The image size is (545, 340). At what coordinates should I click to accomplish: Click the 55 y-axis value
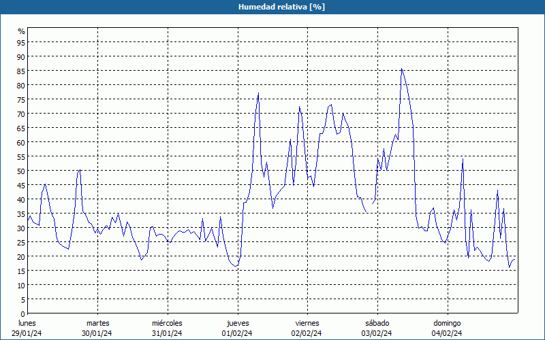click(x=21, y=156)
